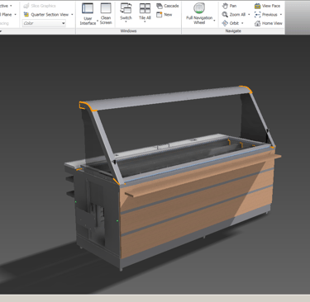Click the grayed Slice Graphics option
This screenshot has width=310, height=302.
point(40,6)
